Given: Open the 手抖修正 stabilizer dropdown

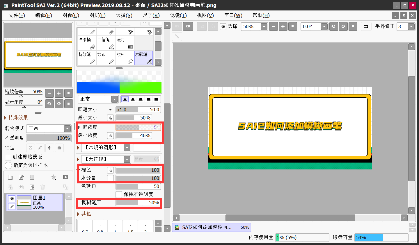Looking at the screenshot, I should click(411, 27).
